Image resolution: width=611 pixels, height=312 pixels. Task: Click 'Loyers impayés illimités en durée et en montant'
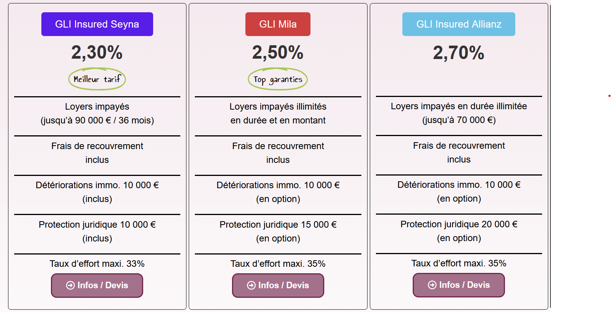pos(278,113)
